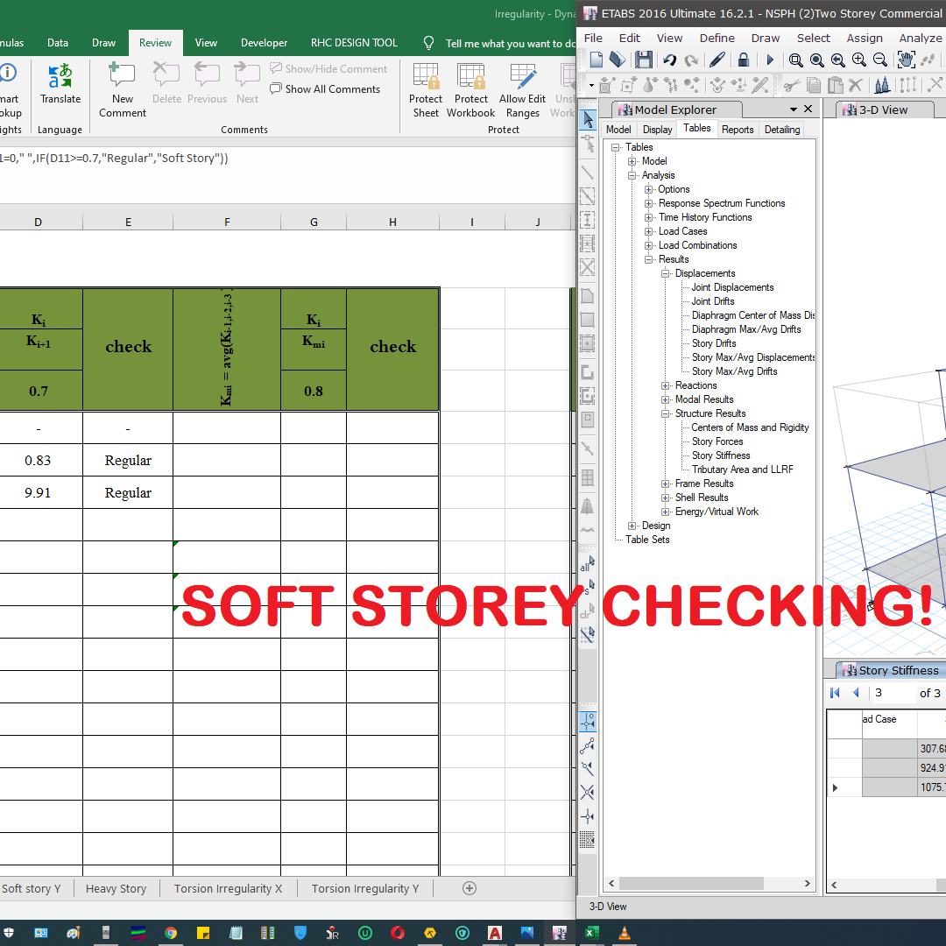946x946 pixels.
Task: Click the lock/unlock model padlock icon
Action: [743, 60]
